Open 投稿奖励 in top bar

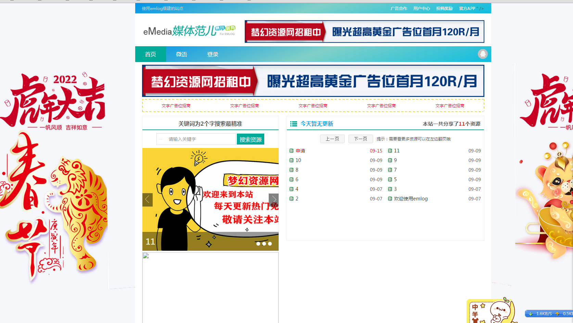coord(444,9)
